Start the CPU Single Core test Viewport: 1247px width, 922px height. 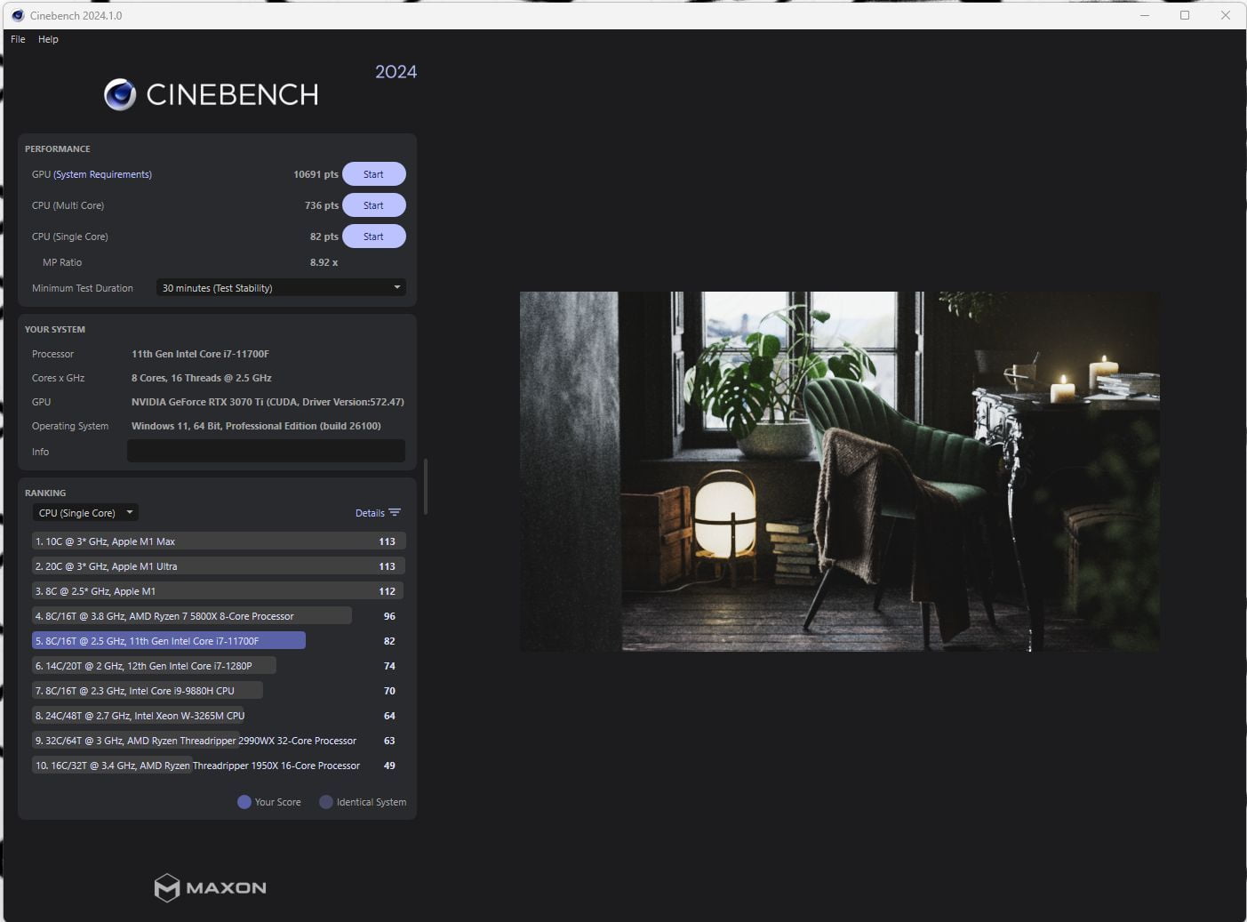(x=374, y=237)
